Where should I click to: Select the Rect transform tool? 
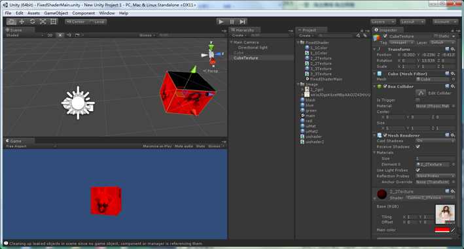coord(53,22)
